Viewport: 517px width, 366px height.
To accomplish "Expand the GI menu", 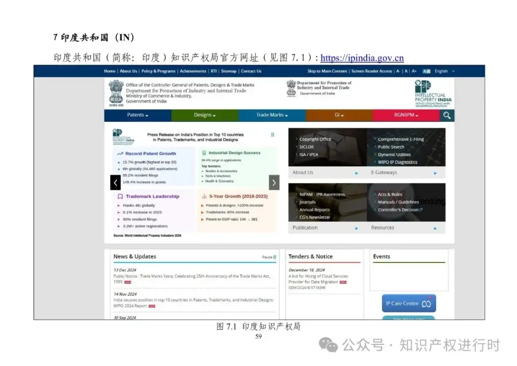I will coord(339,115).
